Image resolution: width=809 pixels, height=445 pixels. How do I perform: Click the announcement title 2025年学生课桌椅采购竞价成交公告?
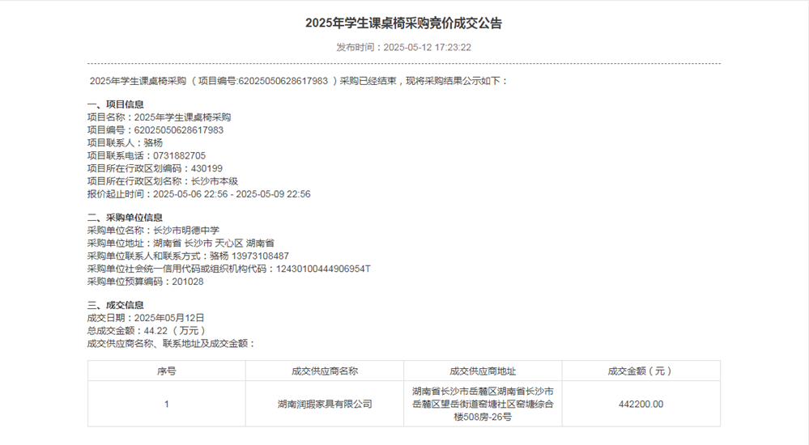403,23
